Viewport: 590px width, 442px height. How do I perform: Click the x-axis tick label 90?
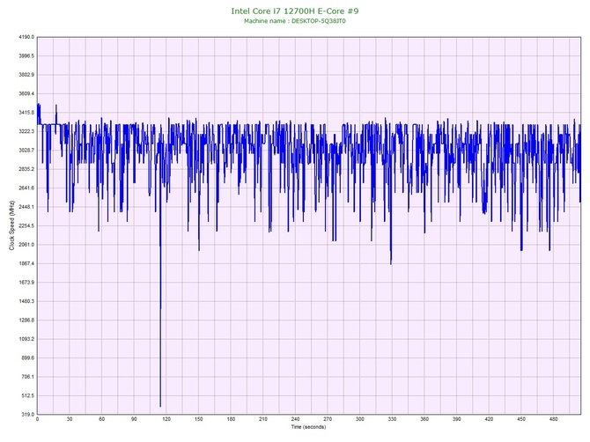(x=134, y=419)
